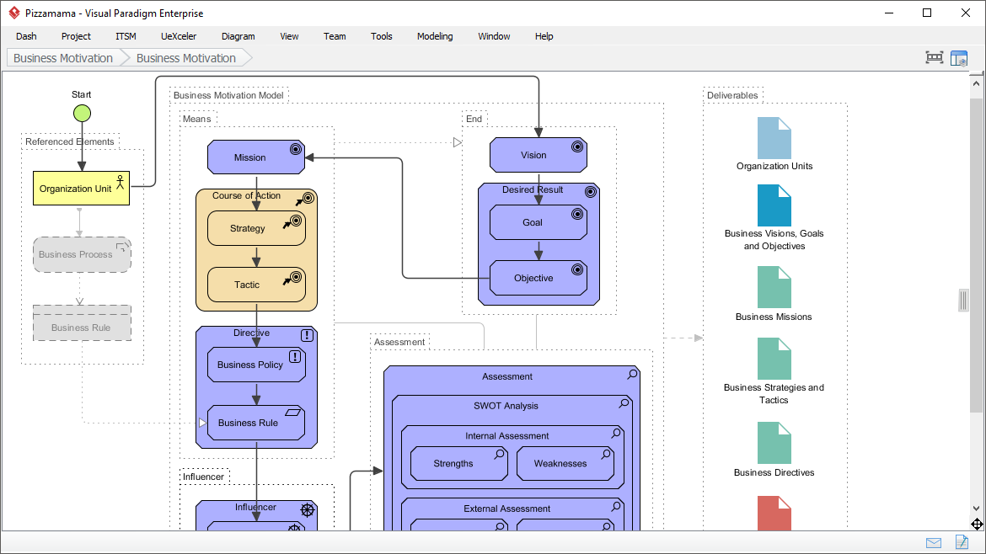The width and height of the screenshot is (986, 554).
Task: Toggle the exclamation badge on the Directive group
Action: [x=306, y=333]
